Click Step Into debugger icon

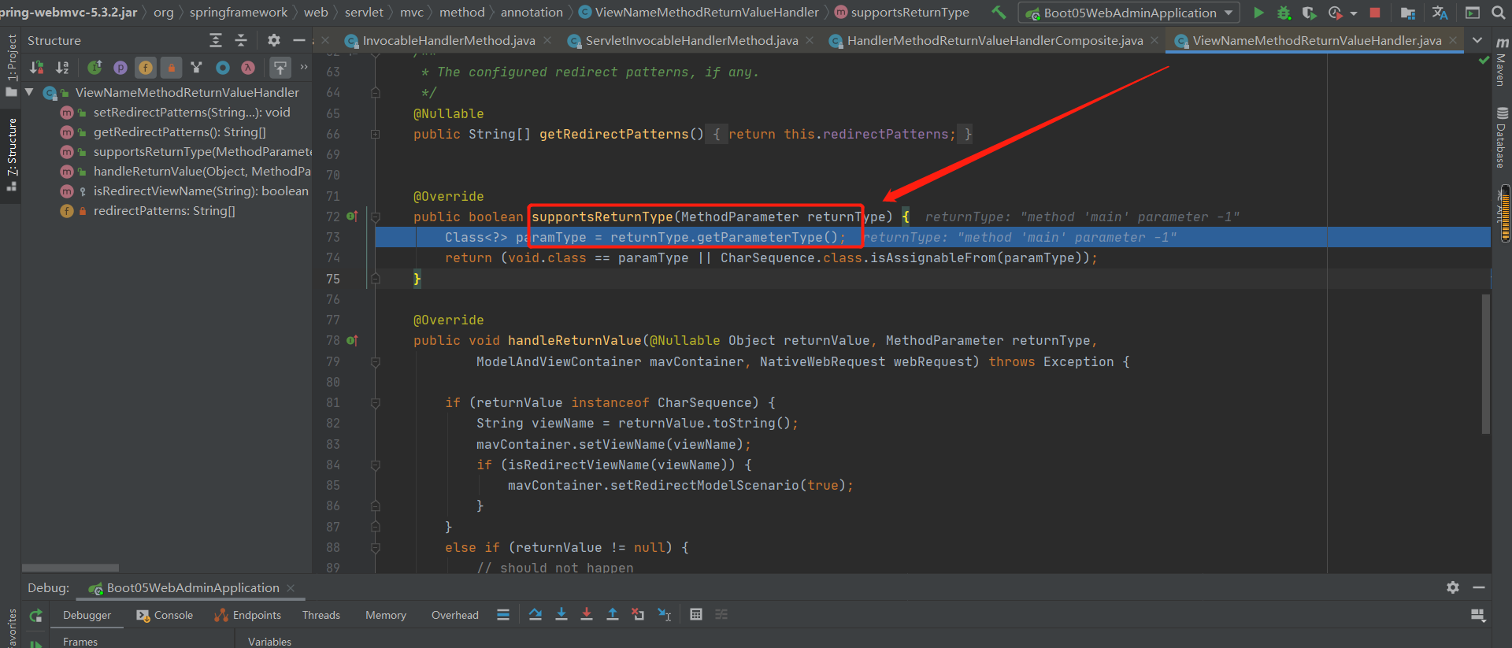pos(561,614)
